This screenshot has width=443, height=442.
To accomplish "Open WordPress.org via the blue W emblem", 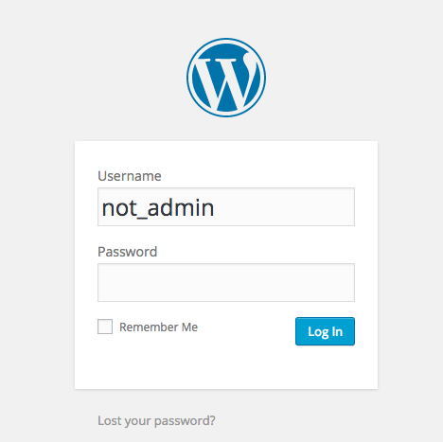I will [226, 78].
